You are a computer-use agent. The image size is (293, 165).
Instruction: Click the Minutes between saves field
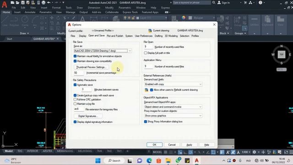(87, 89)
